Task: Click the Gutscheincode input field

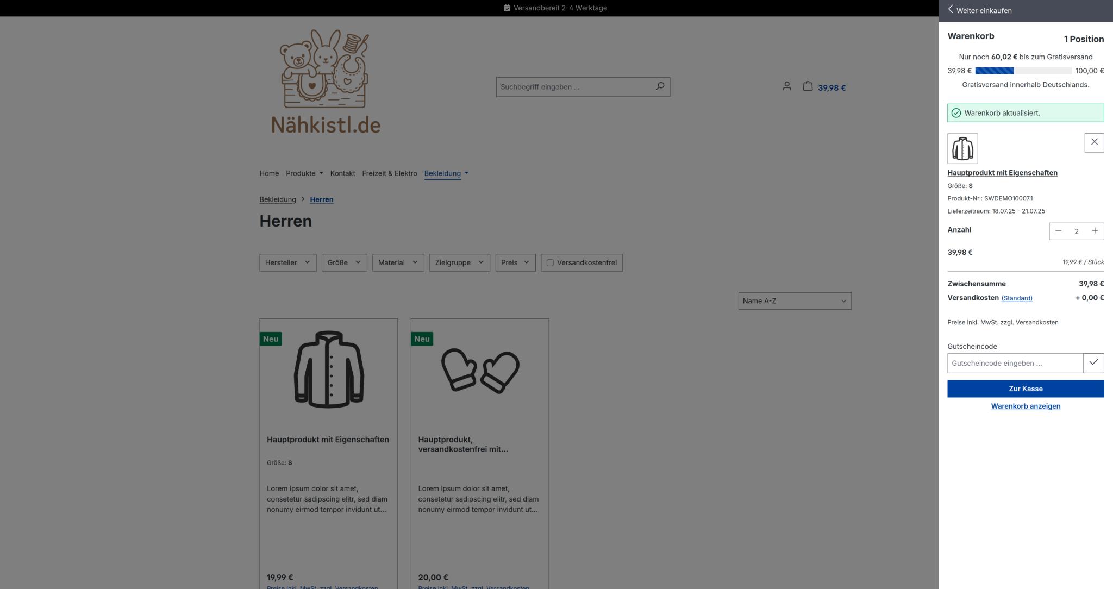Action: 1015,363
